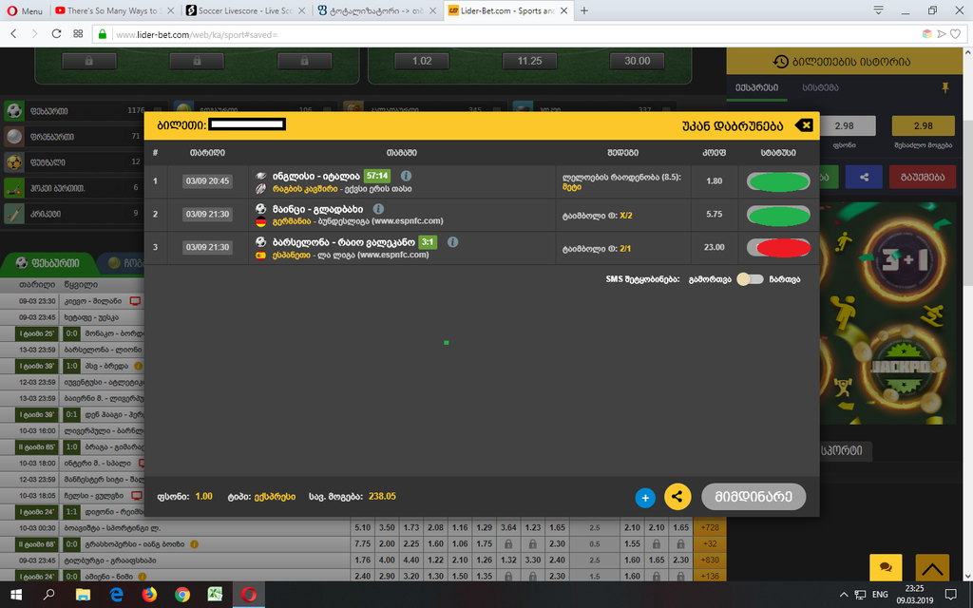973x608 pixels.
Task: Click the green status indicator of row 1
Action: [778, 181]
